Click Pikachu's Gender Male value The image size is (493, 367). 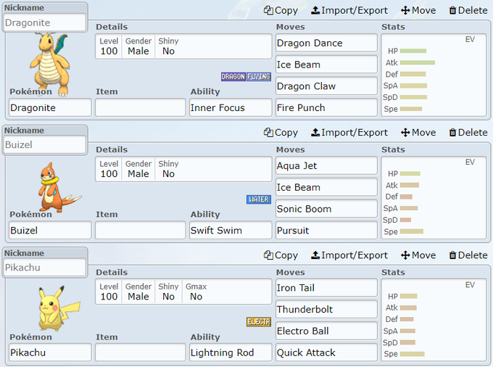coord(138,296)
